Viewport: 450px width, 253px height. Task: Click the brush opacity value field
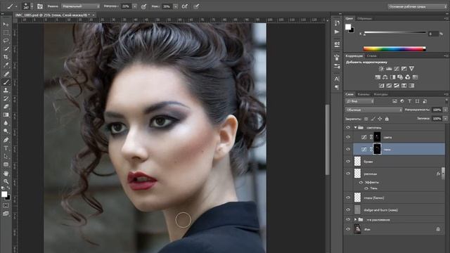126,6
